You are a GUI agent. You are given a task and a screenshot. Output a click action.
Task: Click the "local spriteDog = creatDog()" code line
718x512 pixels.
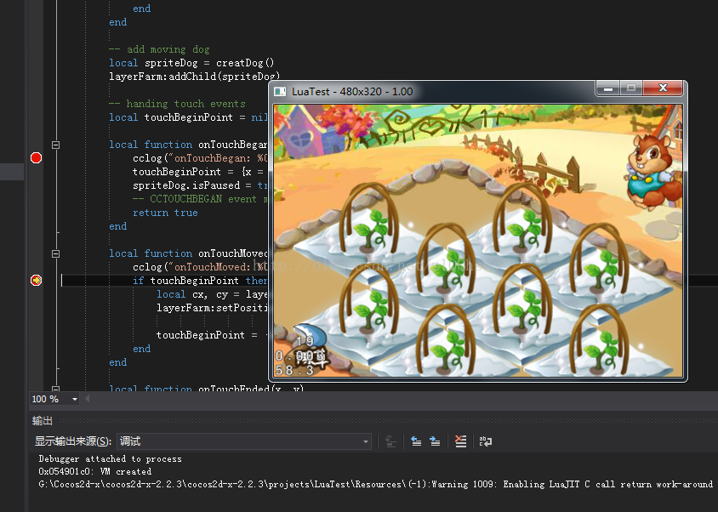(191, 63)
